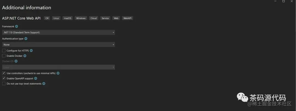This screenshot has width=296, height=111.
Task: Show info for Configure for HTTPS
Action: 31,50
